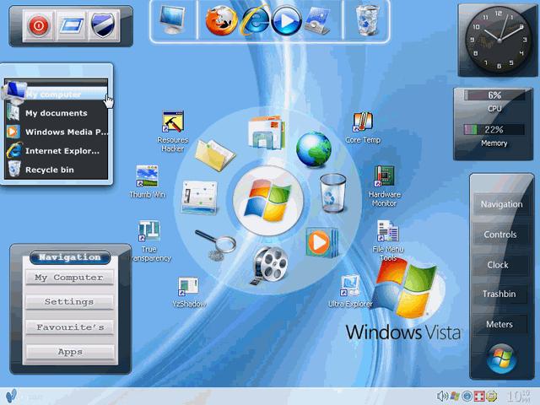The width and height of the screenshot is (540, 405).
Task: Click the Windows flag tray icon
Action: (456, 396)
